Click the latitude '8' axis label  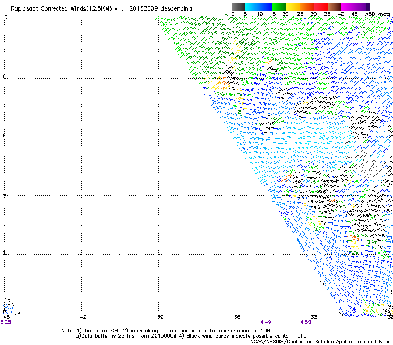tap(4, 76)
